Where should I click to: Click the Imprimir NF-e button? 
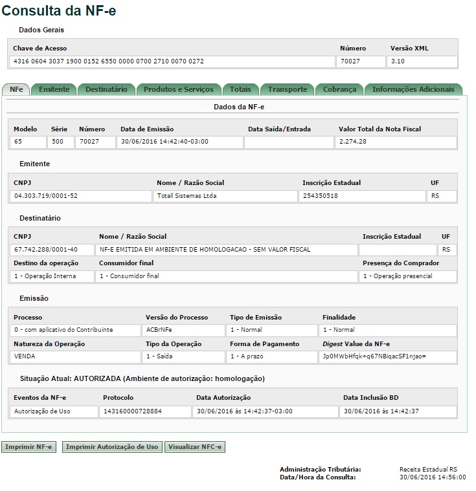pos(28,447)
